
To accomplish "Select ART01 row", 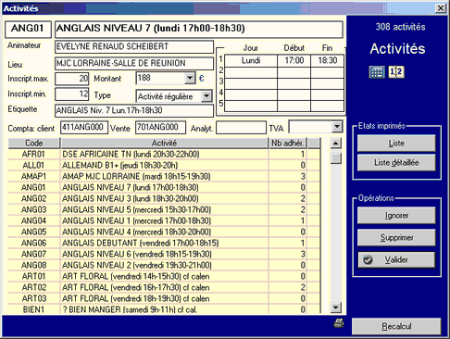I will point(164,276).
